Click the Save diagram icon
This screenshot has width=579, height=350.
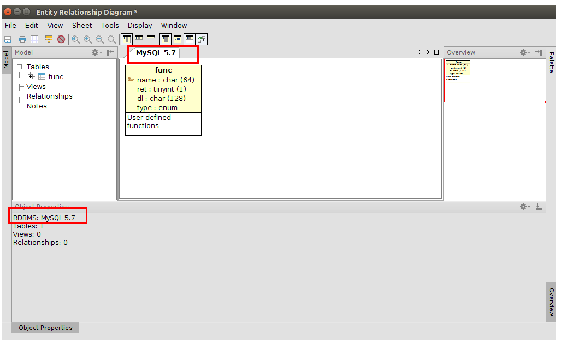[x=8, y=39]
